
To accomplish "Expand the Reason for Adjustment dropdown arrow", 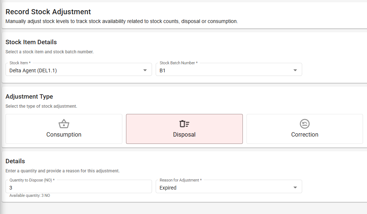I will tap(295, 187).
